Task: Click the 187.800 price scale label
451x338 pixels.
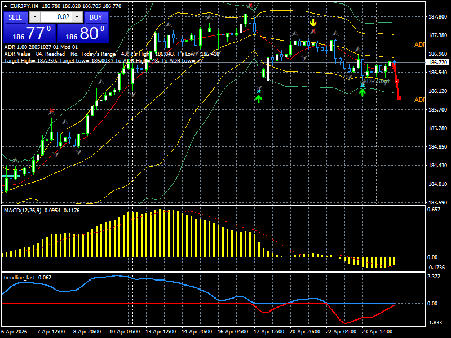Action: pos(438,17)
